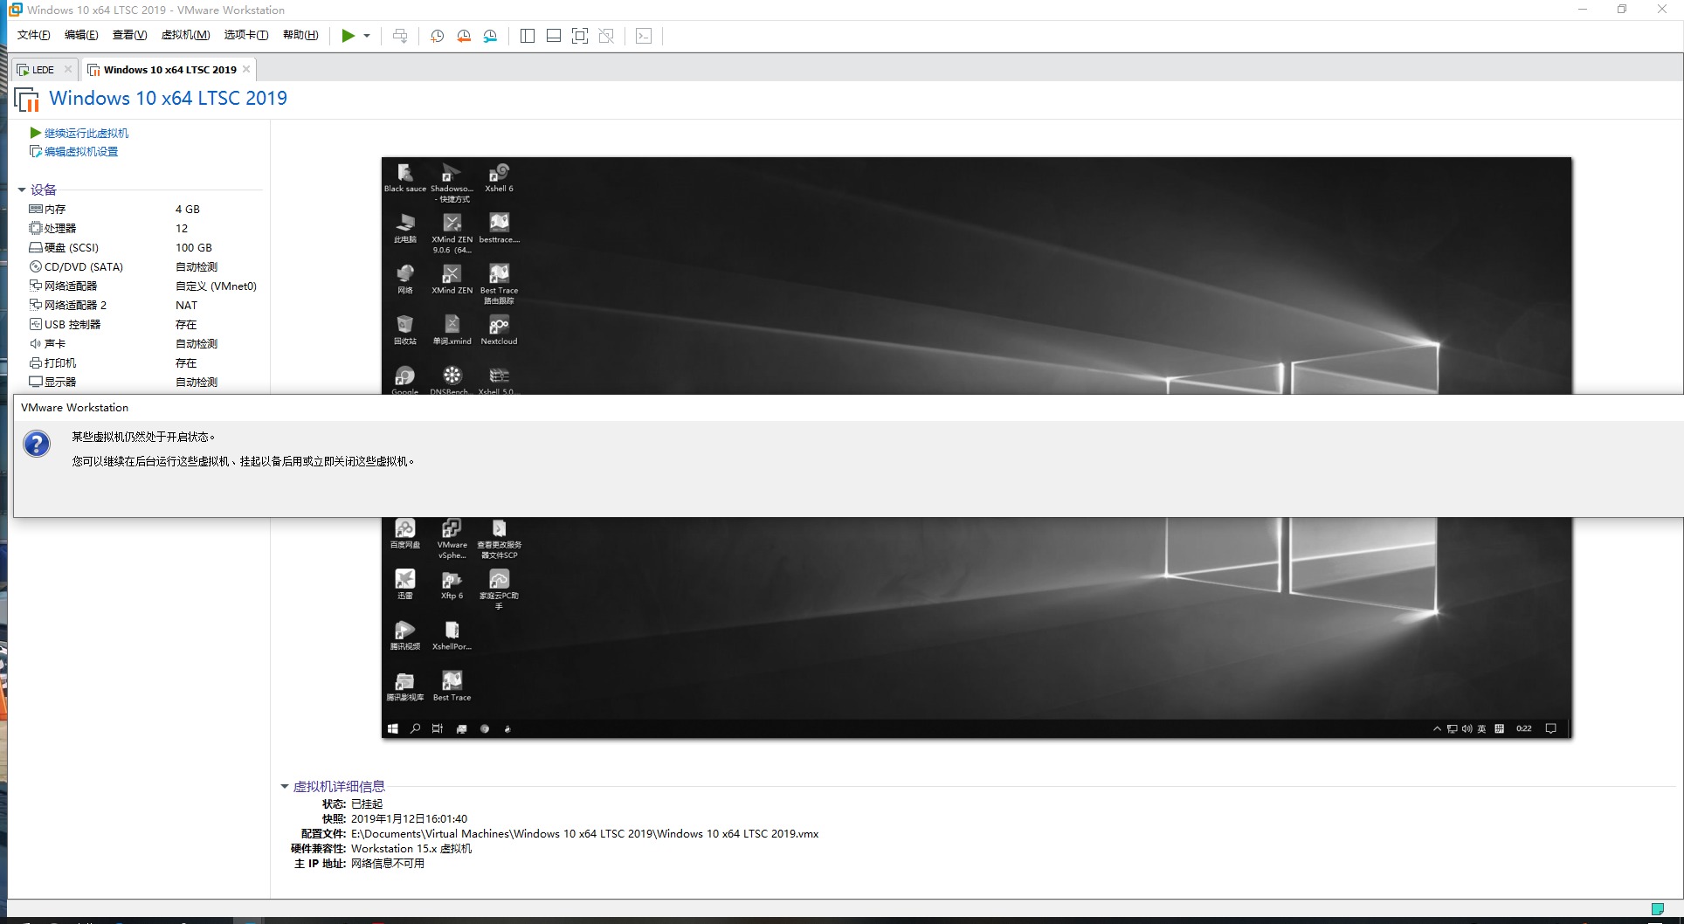Open the 文件(F) menu
Viewport: 1684px width, 924px height.
[34, 35]
